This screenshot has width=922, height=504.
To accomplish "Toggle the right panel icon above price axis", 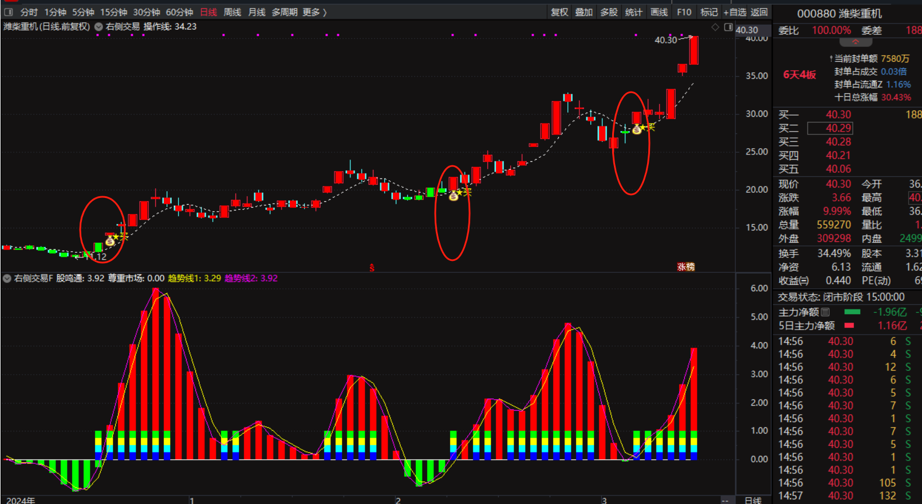I will point(728,27).
